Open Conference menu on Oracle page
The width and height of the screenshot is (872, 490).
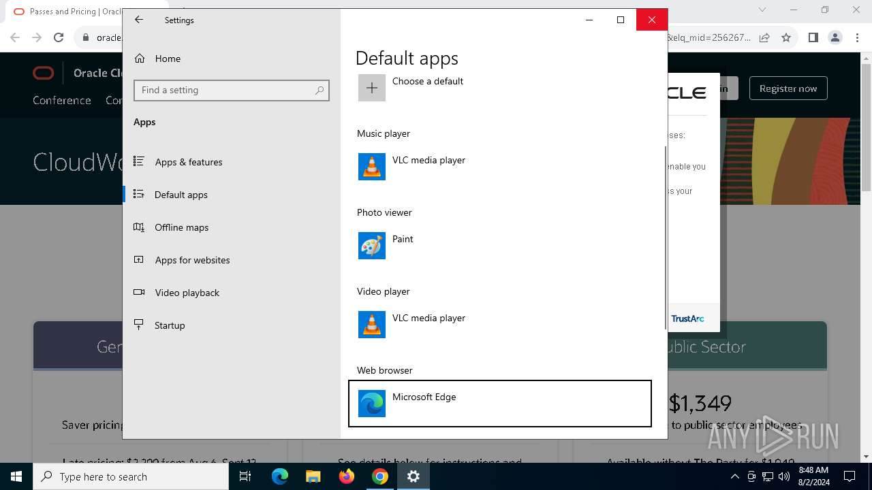pyautogui.click(x=62, y=100)
